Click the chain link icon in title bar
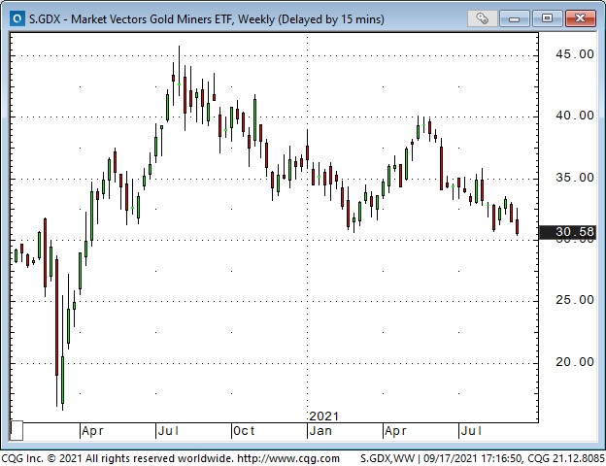This screenshot has height=466, width=606. click(482, 18)
